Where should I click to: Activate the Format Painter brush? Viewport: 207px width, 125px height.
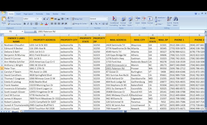(x=14, y=24)
